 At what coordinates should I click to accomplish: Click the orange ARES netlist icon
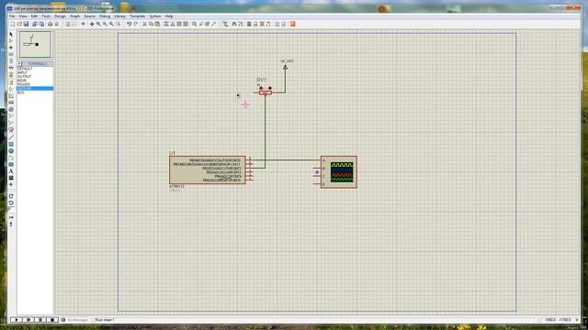pos(293,24)
